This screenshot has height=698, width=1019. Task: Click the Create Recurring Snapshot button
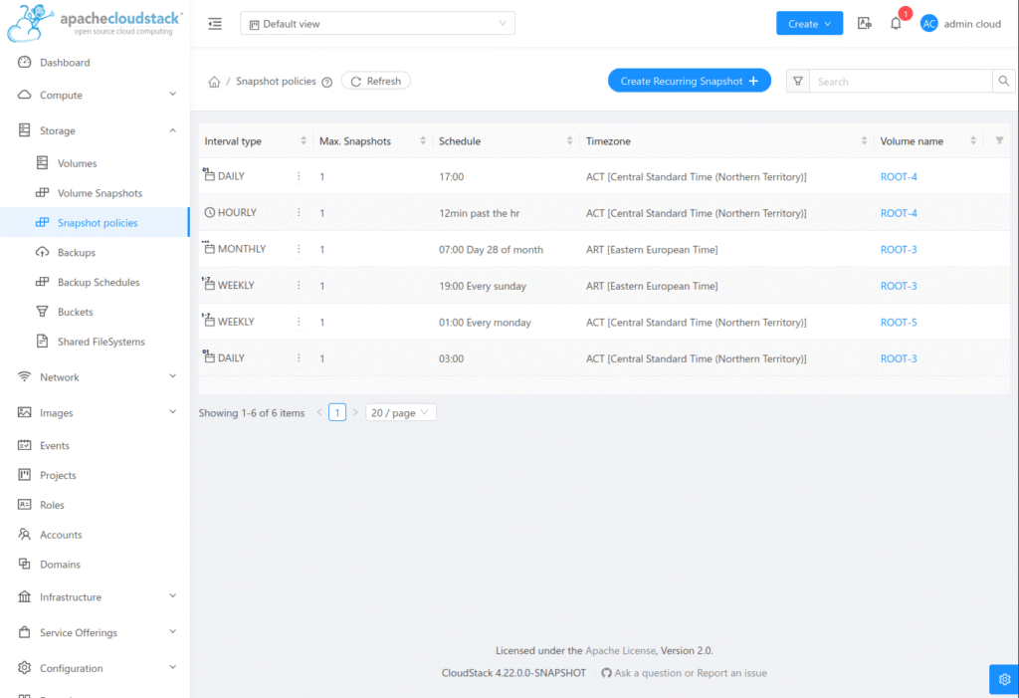689,82
